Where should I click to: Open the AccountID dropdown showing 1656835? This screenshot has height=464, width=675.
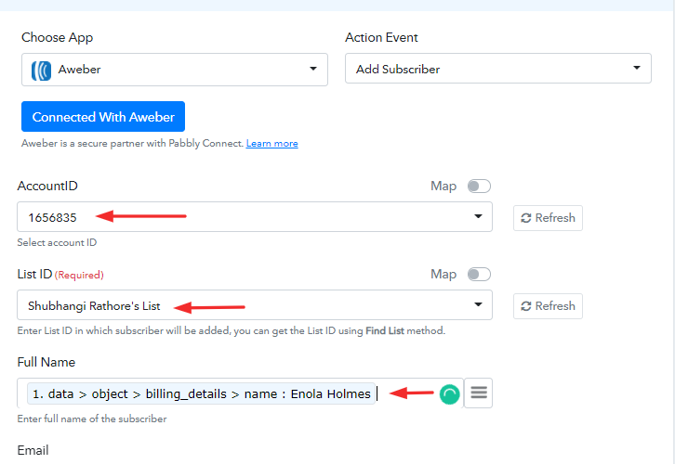255,217
